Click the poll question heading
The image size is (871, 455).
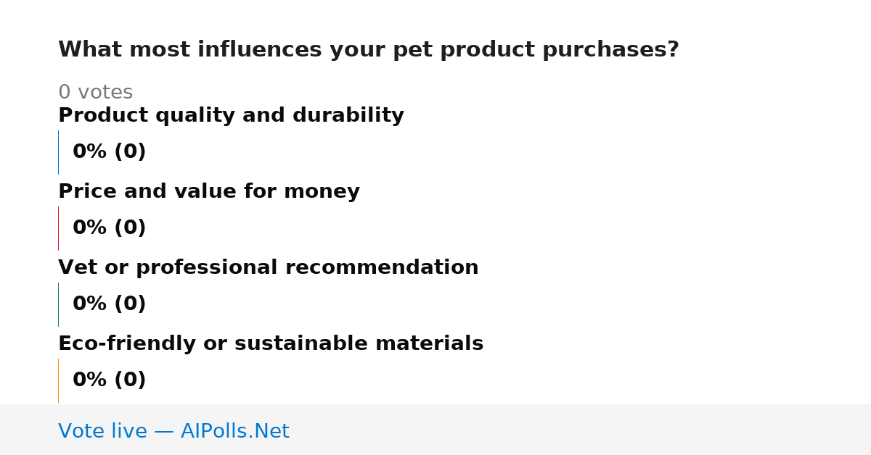coord(369,50)
